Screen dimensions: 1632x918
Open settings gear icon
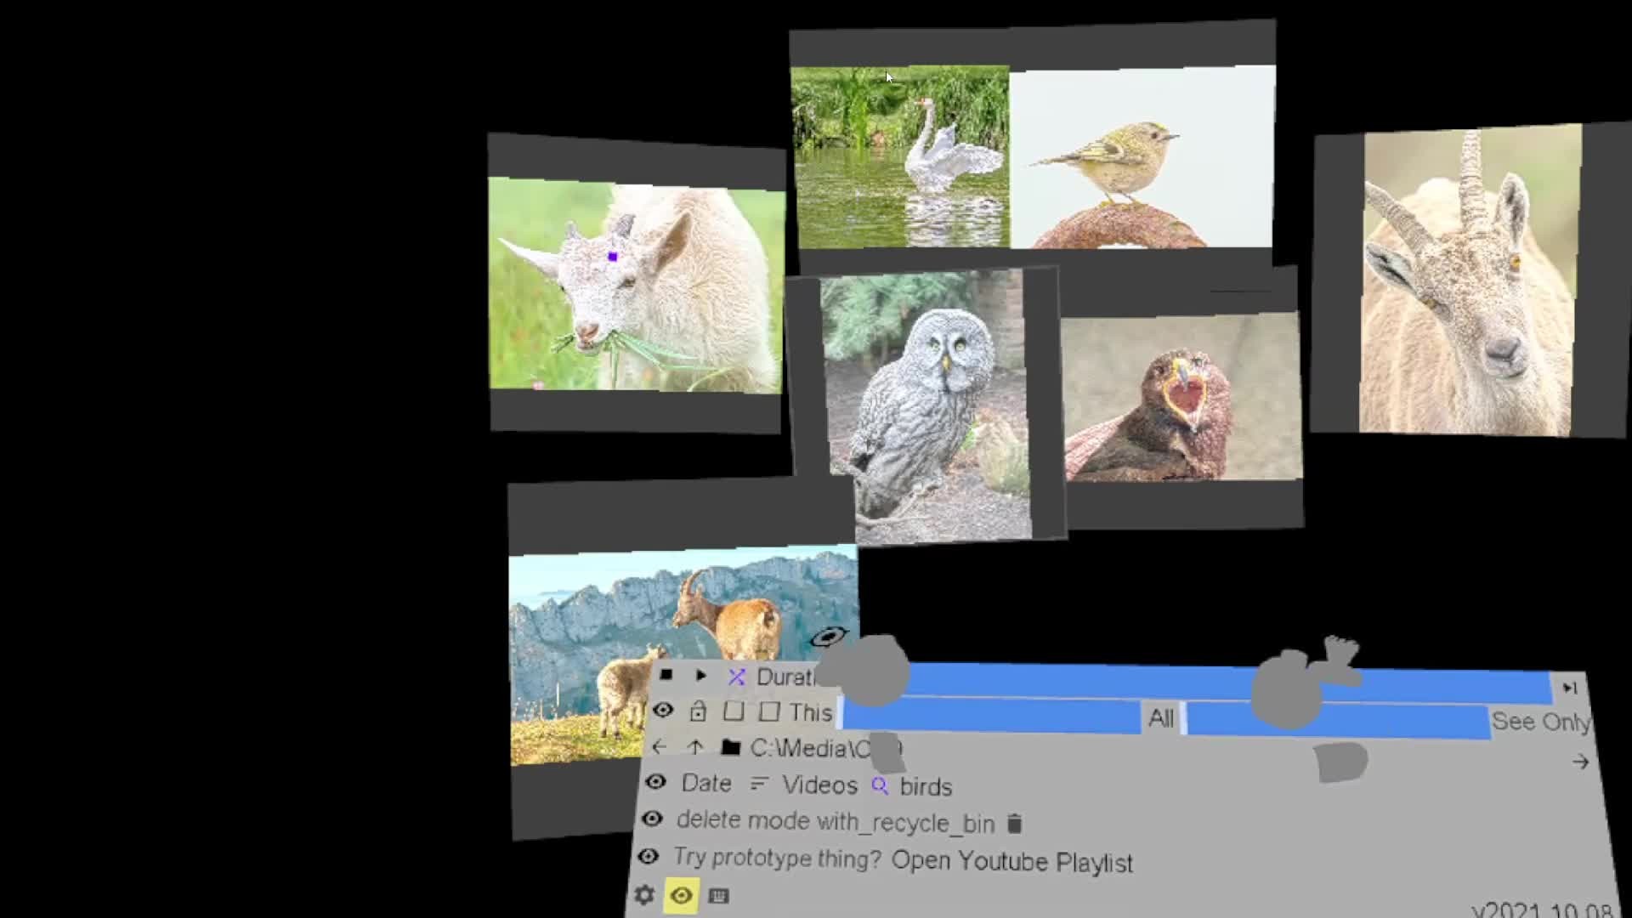click(x=644, y=895)
